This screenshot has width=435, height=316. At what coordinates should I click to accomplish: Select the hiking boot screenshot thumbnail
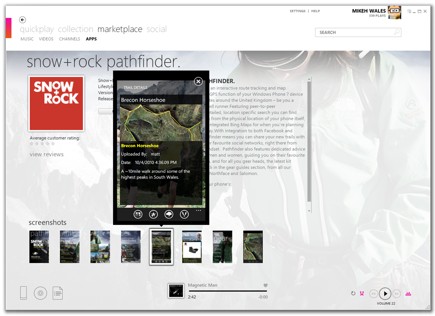tap(192, 247)
